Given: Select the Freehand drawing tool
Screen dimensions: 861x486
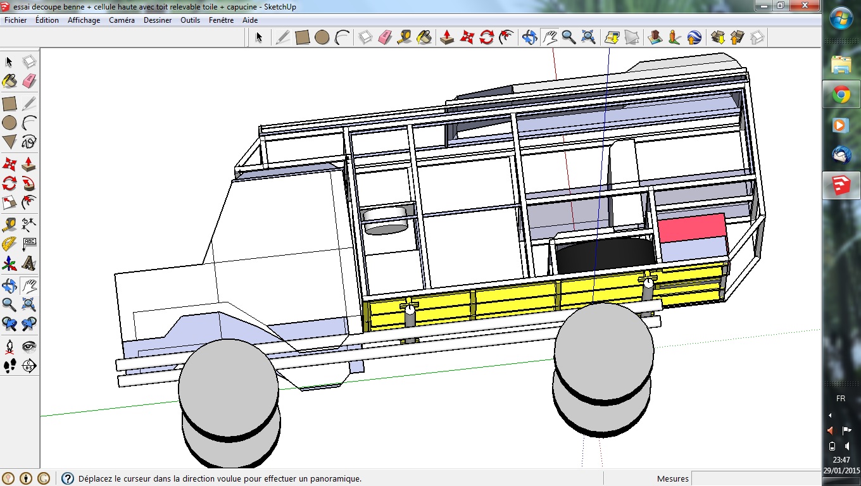Looking at the screenshot, I should (x=29, y=142).
